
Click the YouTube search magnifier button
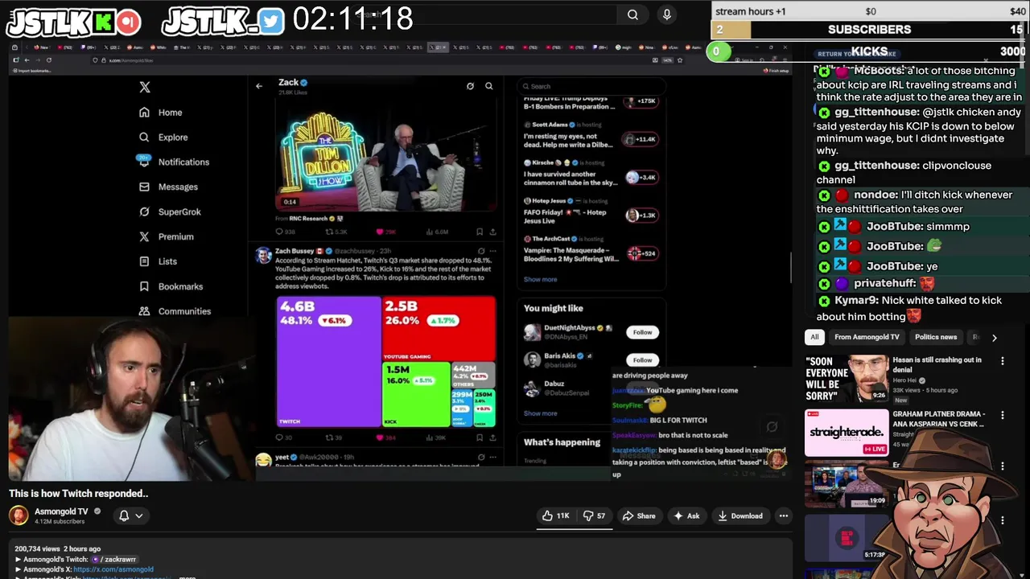[632, 14]
